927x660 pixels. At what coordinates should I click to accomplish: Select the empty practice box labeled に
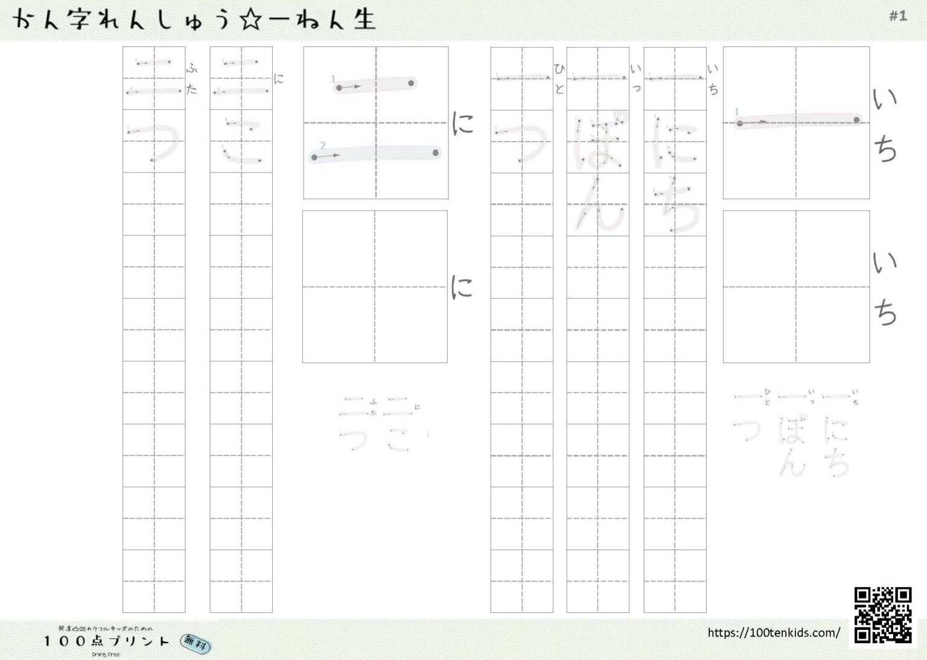375,287
